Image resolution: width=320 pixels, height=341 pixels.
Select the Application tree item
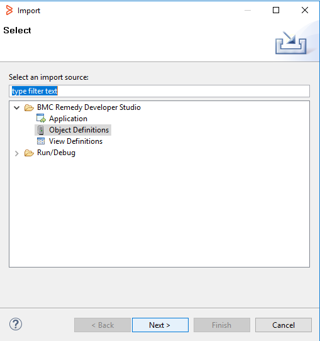68,119
